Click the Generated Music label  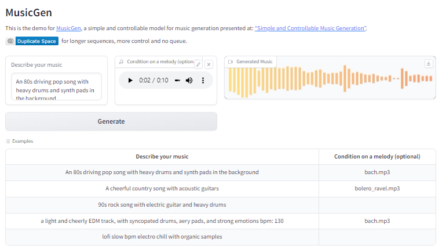[x=254, y=62]
